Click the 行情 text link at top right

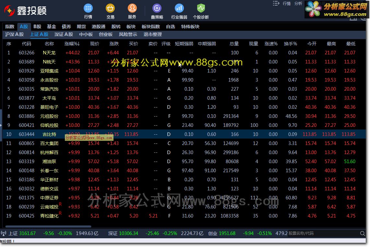[x=286, y=3]
